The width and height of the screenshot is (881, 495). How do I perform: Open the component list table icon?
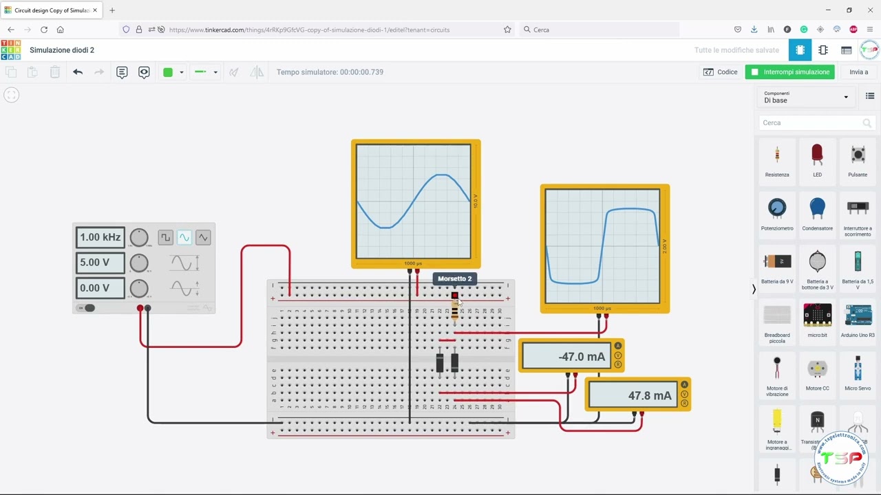847,50
